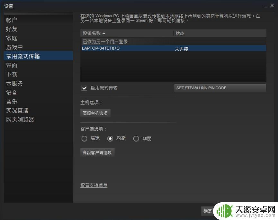The image size is (278, 220).
Task: Go to the 音乐 settings
Action: coord(38,101)
